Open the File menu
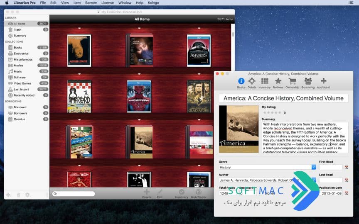The width and height of the screenshot is (359, 224). tap(43, 3)
